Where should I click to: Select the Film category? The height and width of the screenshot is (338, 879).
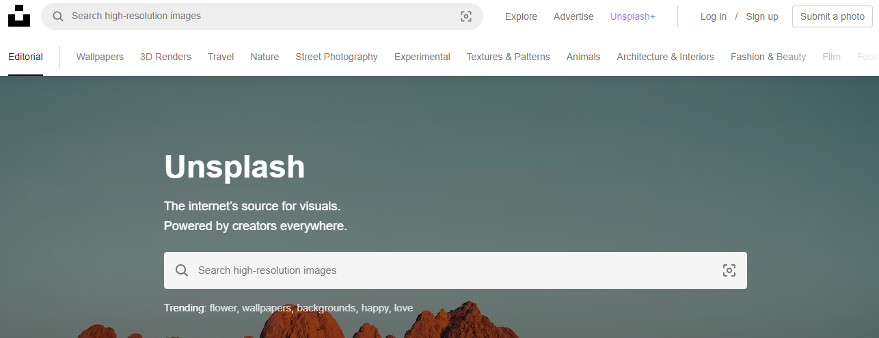[832, 57]
